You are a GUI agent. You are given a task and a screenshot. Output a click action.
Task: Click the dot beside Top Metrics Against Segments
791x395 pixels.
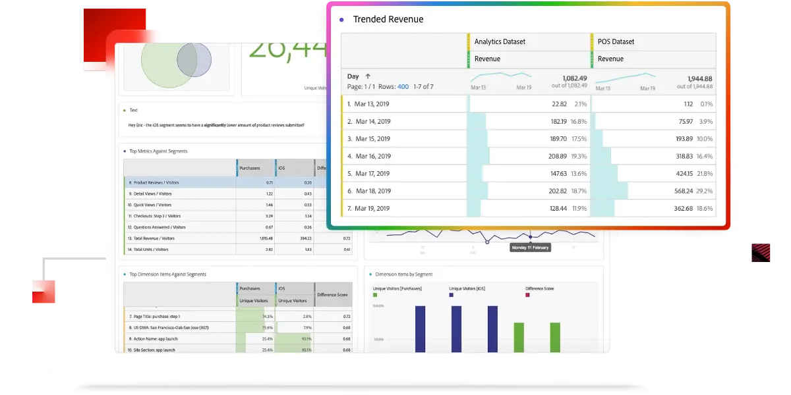[124, 151]
